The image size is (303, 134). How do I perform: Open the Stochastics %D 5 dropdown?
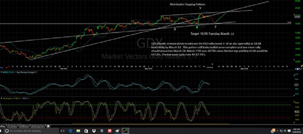[26, 98]
